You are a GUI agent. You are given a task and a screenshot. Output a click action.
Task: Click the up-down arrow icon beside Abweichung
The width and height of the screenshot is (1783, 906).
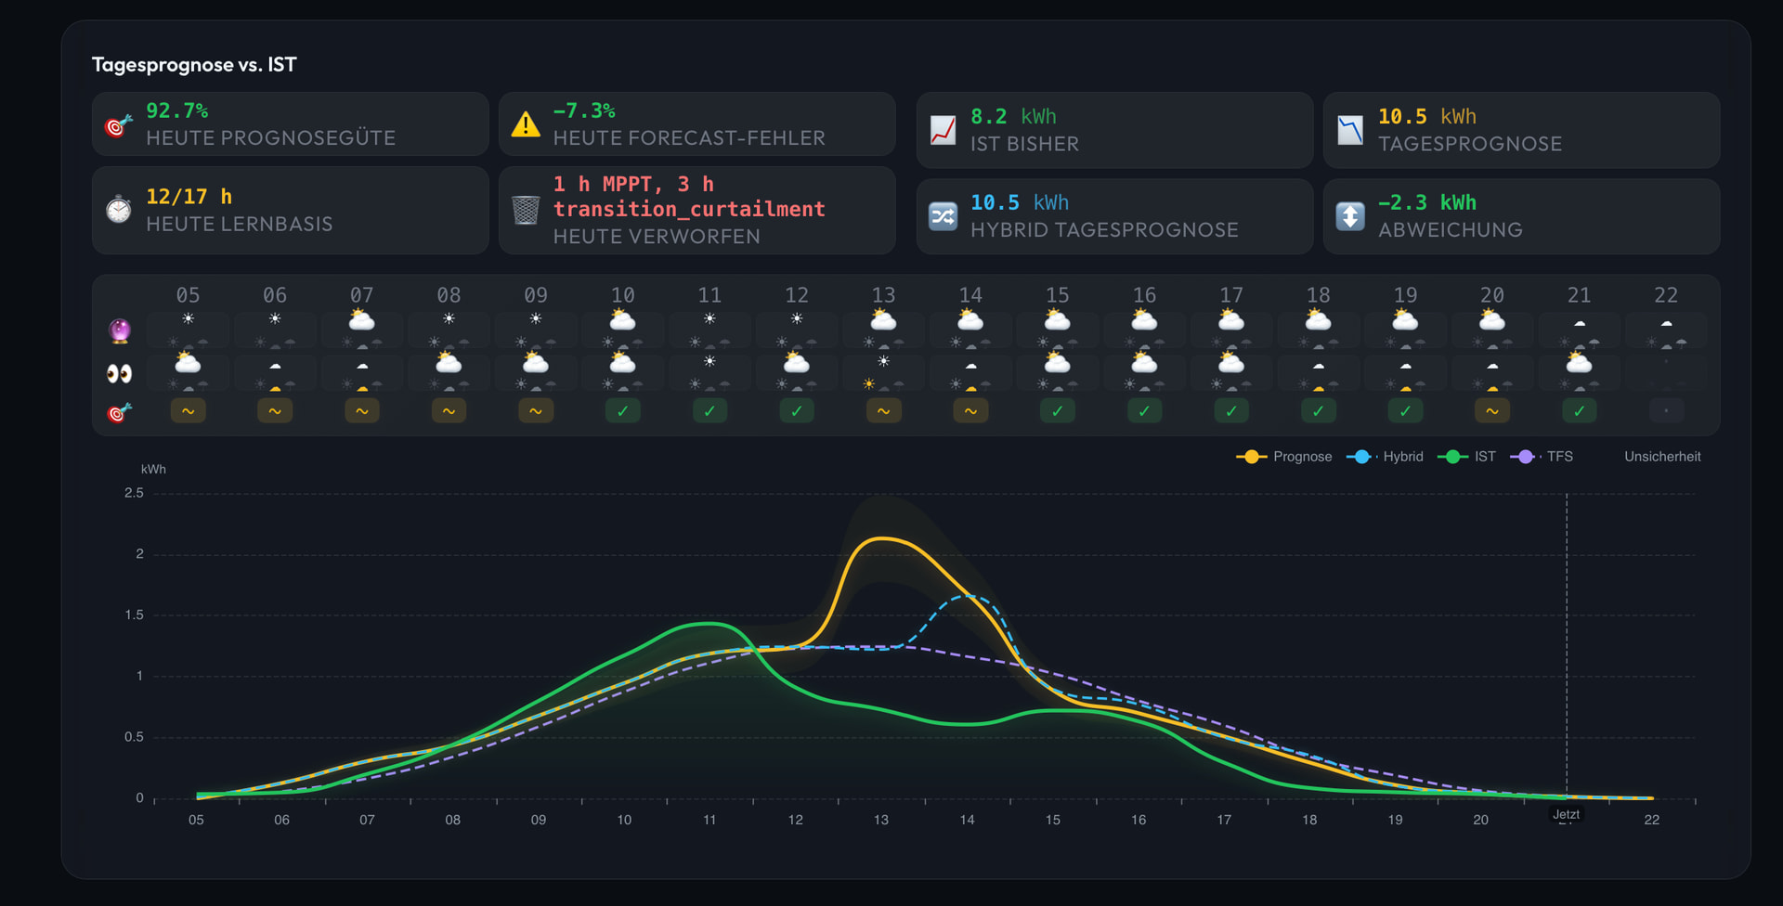pos(1350,216)
